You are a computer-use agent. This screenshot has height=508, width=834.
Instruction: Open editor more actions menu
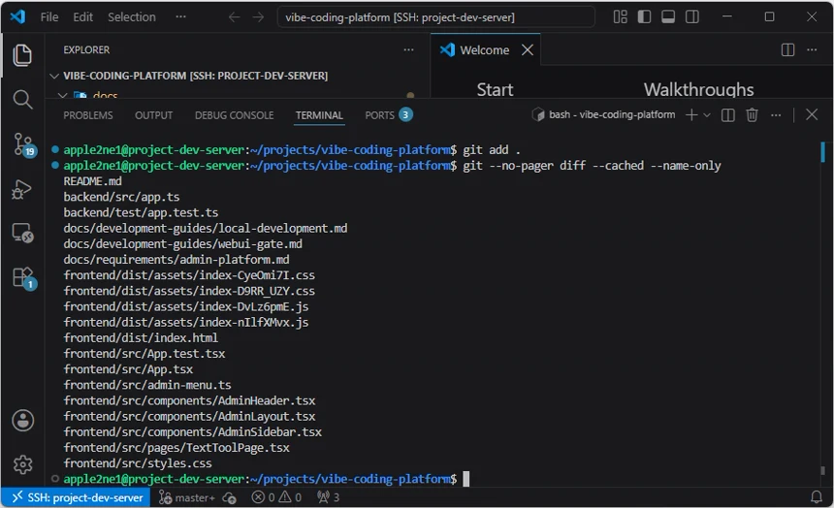(812, 50)
